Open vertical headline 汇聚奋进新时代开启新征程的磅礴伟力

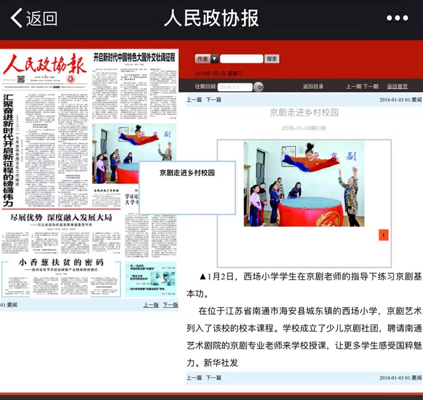8,151
